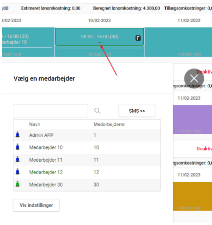Click the blue person icon for Admin APP
Viewport: 212px width, 225px height.
coord(17,135)
